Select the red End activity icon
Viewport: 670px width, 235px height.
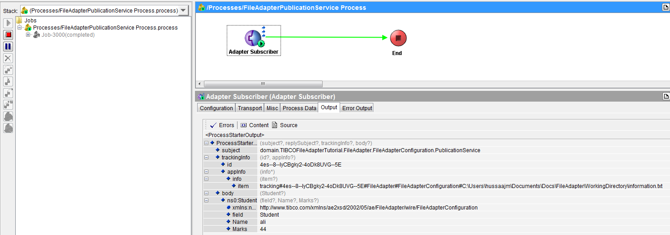398,38
